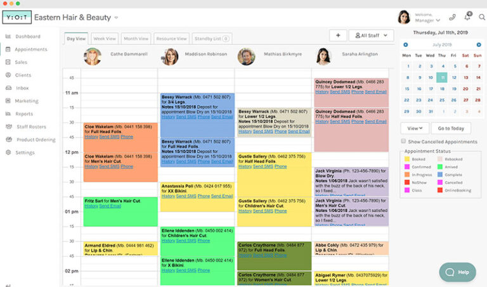Open Bessy Warrack 3/4 Legs appointment
The width and height of the screenshot is (487, 287).
197,115
